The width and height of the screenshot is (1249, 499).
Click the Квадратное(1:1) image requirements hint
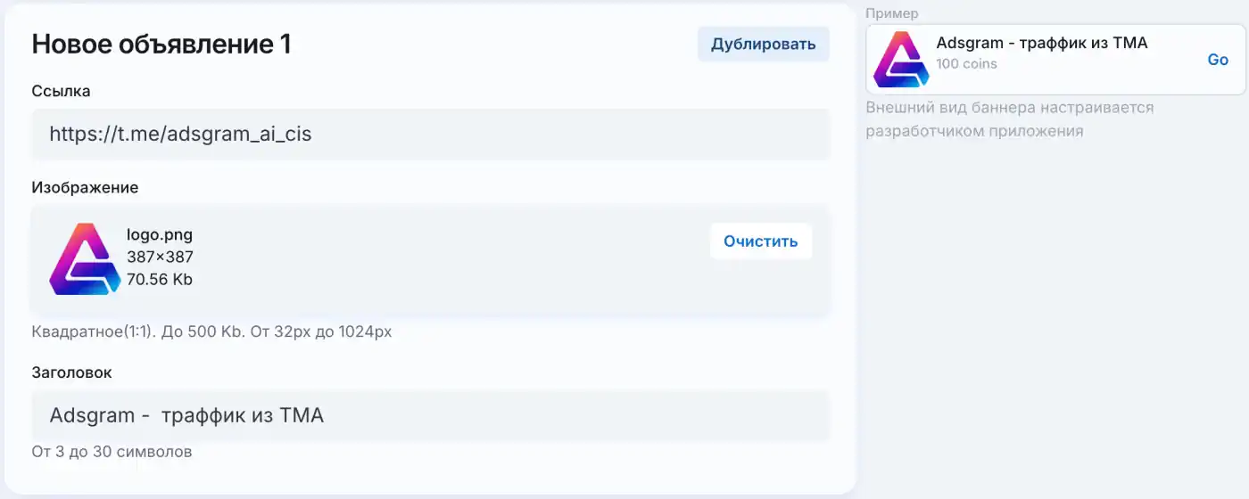pyautogui.click(x=211, y=332)
